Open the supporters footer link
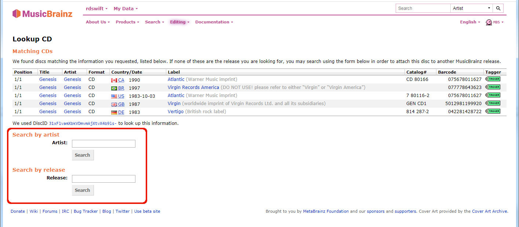The width and height of the screenshot is (519, 227). click(405, 211)
